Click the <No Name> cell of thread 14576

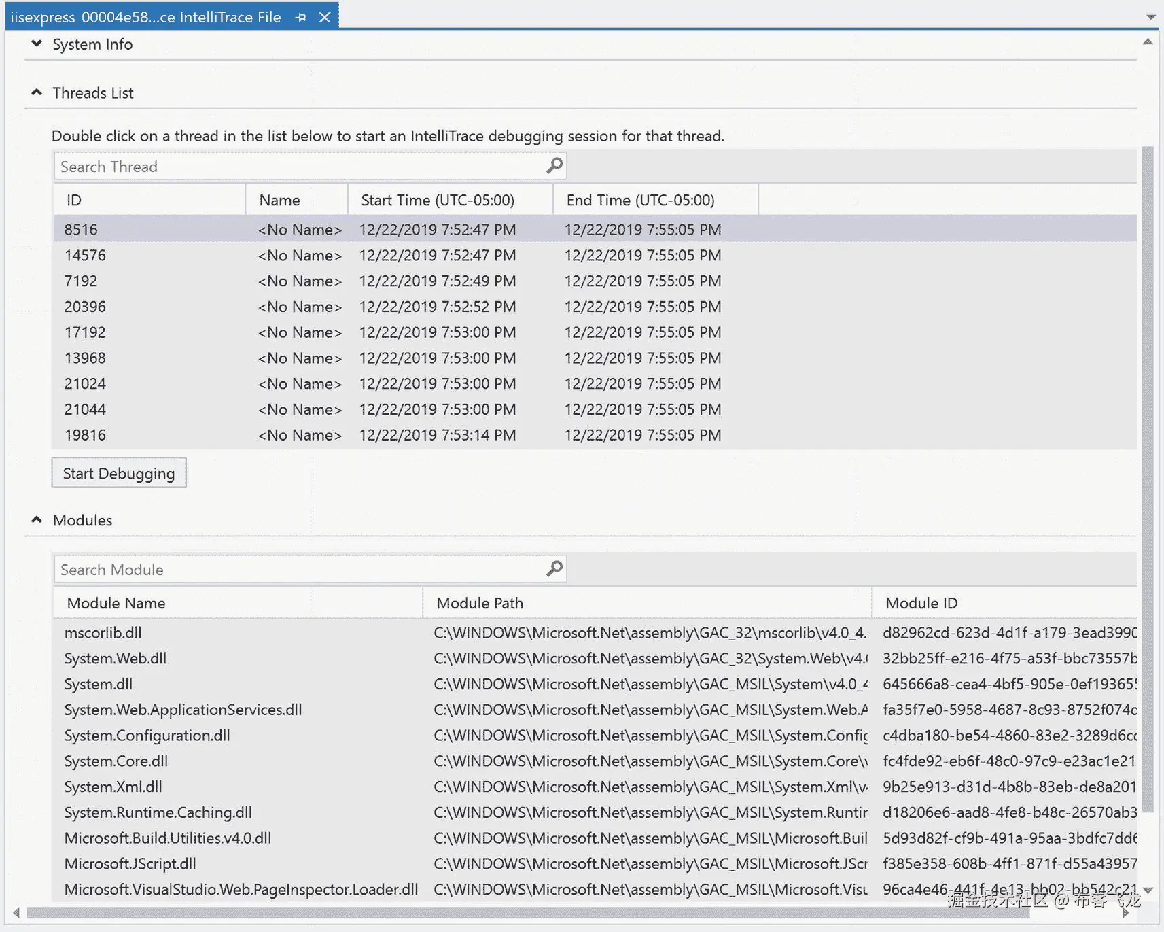(x=300, y=256)
